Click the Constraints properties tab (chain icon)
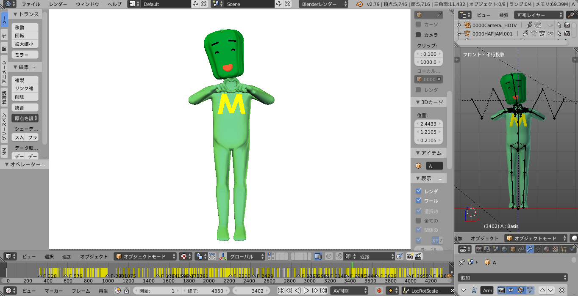The height and width of the screenshot is (296, 578). pos(521,249)
